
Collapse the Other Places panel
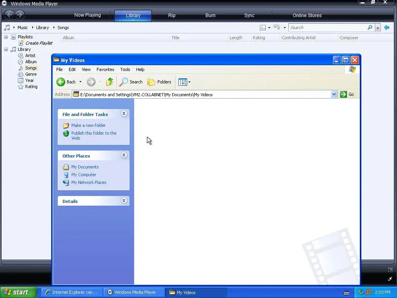pyautogui.click(x=124, y=155)
